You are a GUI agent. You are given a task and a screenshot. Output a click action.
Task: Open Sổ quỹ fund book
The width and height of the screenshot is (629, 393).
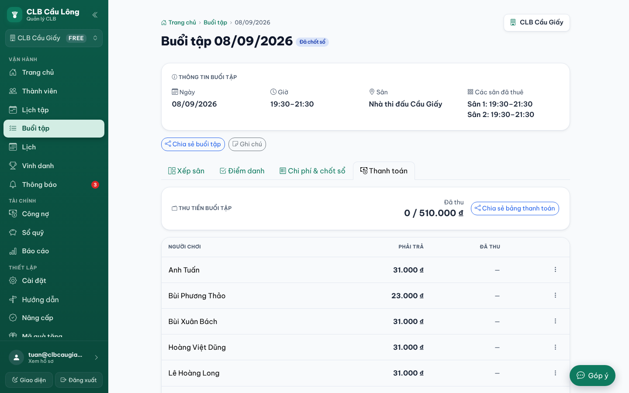(x=54, y=233)
